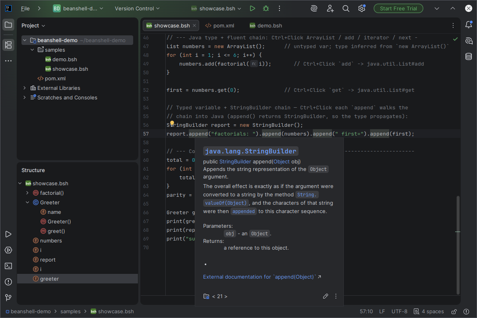Image resolution: width=477 pixels, height=318 pixels.
Task: Open the File menu
Action: [x=25, y=8]
